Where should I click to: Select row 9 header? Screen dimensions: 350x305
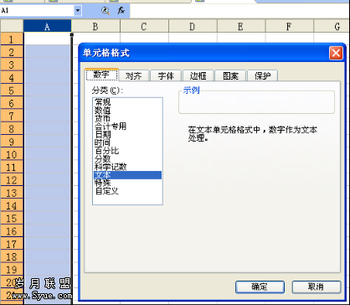coord(12,142)
